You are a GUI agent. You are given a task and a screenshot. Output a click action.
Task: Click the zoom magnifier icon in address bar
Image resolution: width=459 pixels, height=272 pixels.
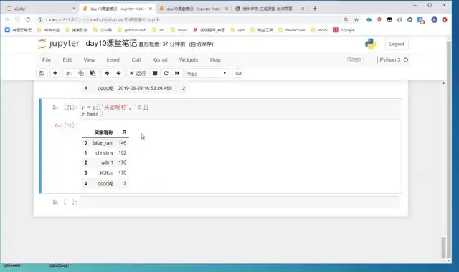click(346, 19)
